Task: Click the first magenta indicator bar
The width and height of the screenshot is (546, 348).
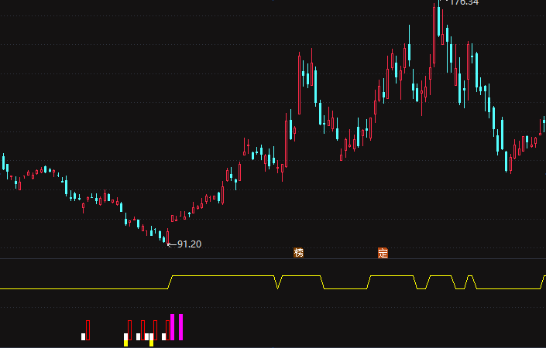Action: 173,327
